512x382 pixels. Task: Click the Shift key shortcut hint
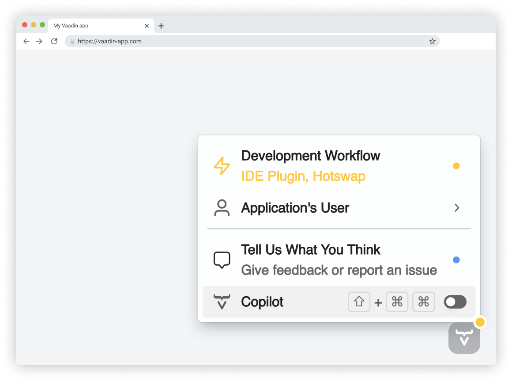(x=359, y=302)
